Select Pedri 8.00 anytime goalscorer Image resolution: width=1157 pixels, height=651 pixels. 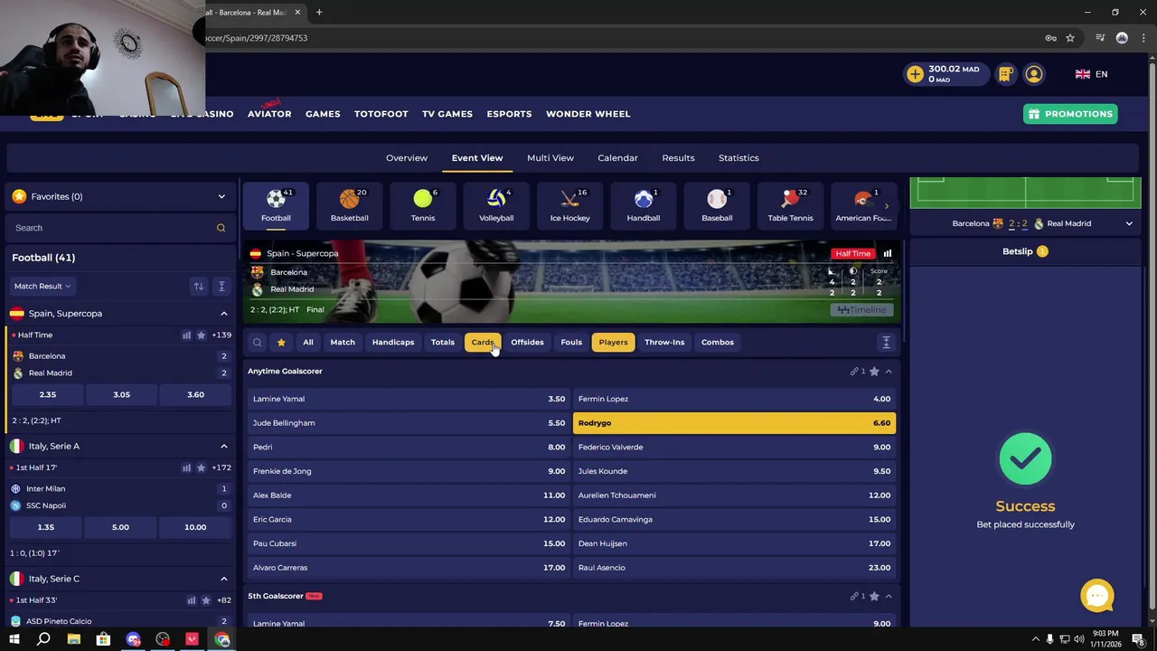(409, 448)
